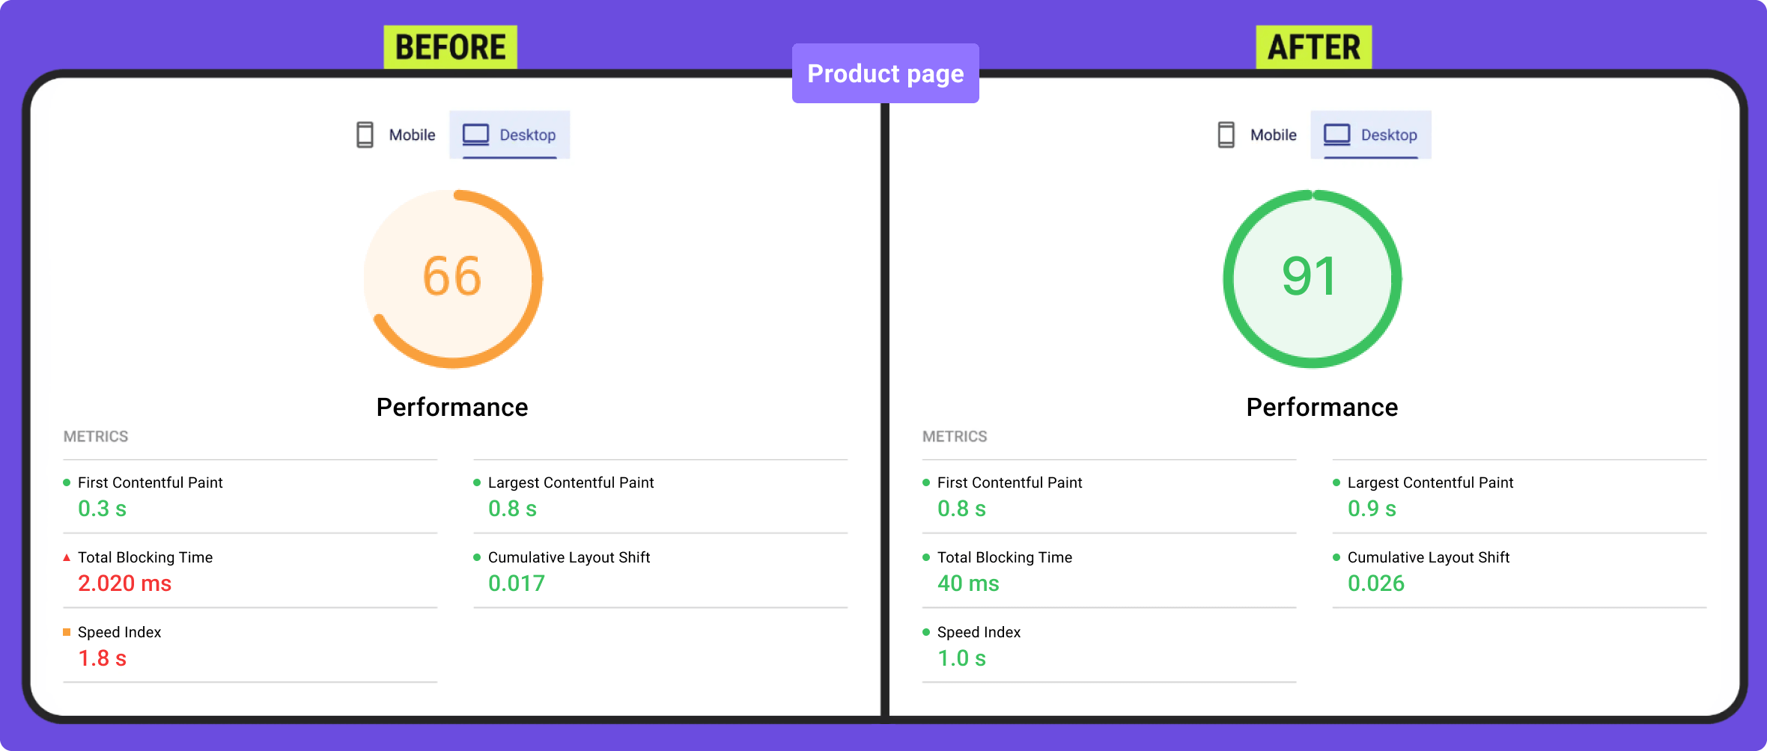Click the mobile phone icon in the BEFORE panel
1767x751 pixels.
pos(365,135)
